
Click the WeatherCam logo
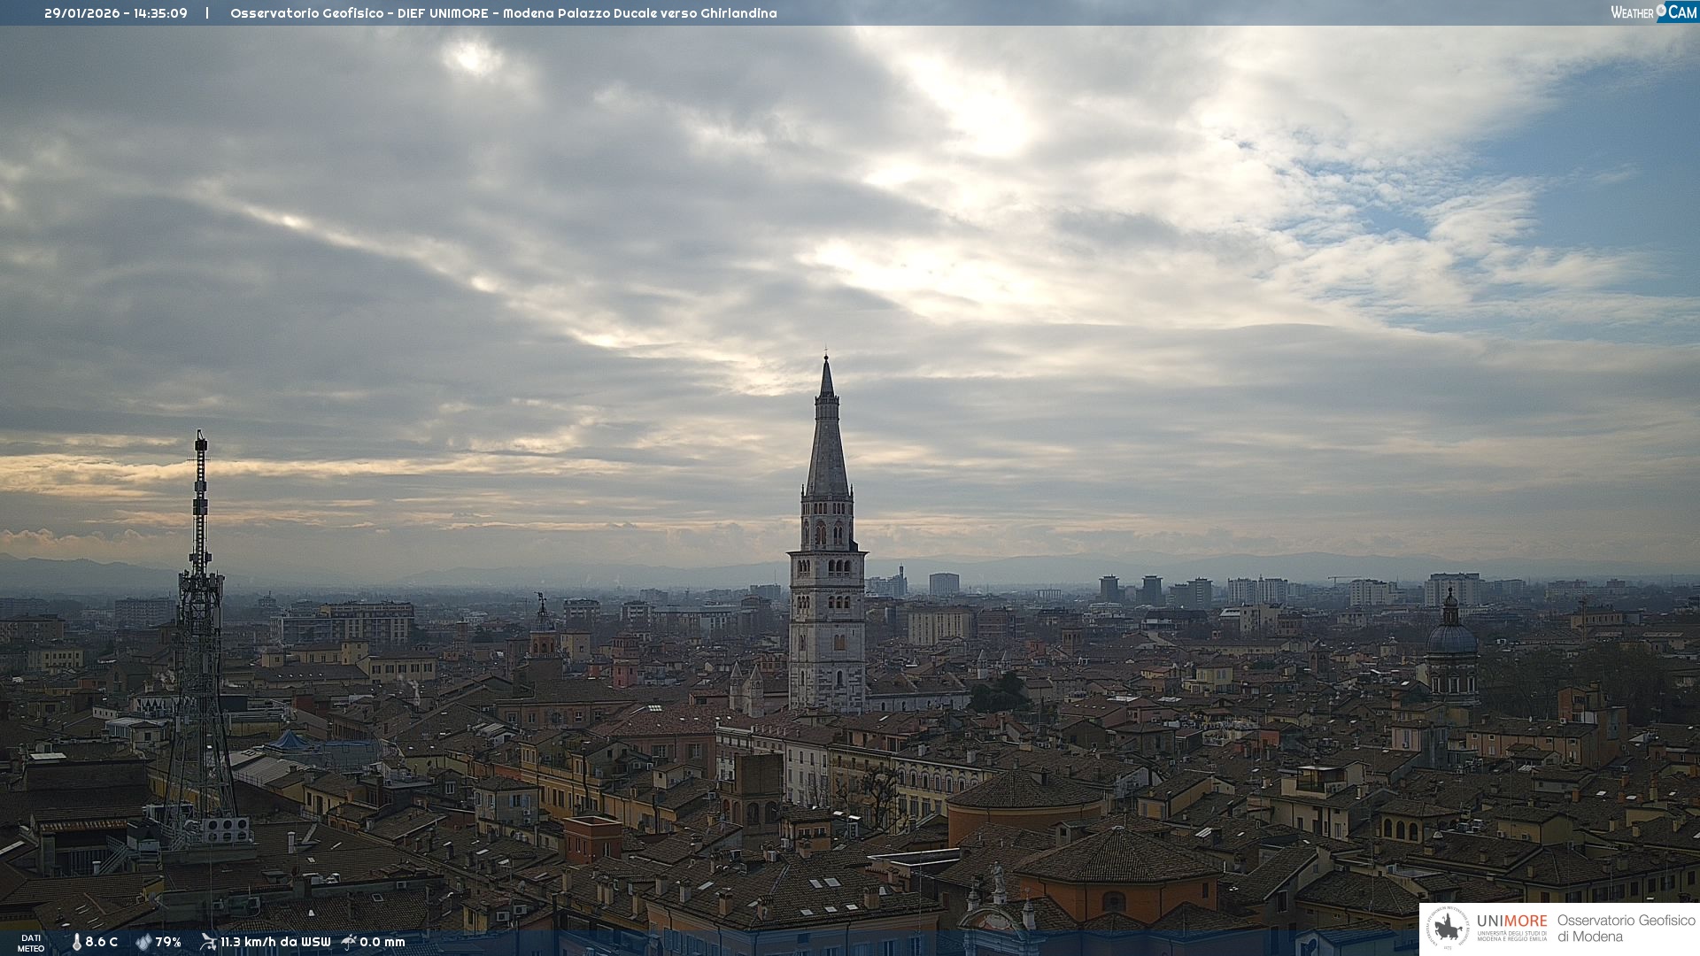(1653, 12)
